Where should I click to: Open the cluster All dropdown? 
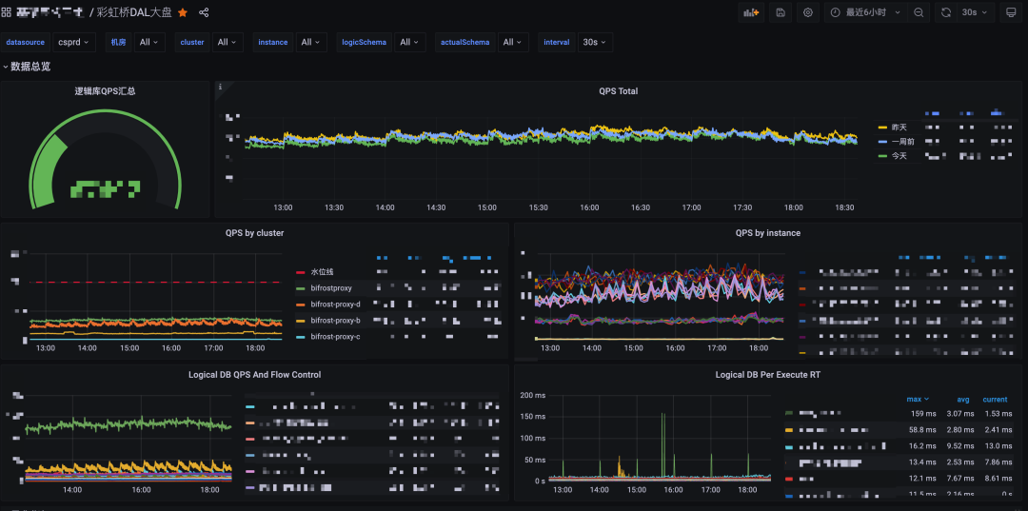tap(228, 42)
